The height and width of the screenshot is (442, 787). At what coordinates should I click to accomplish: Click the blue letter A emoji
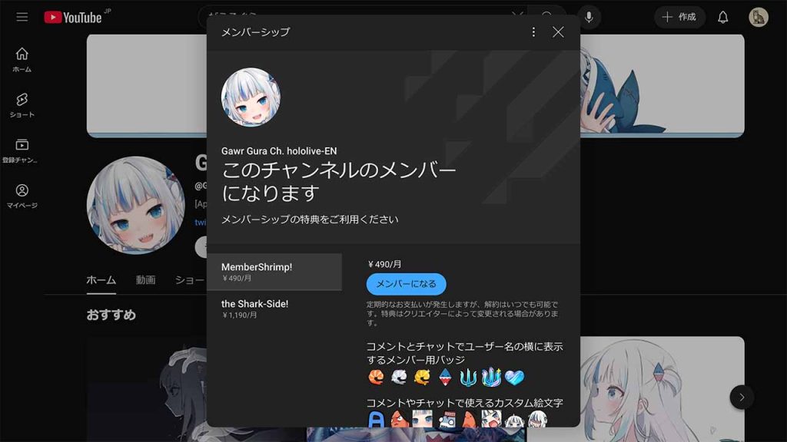tap(376, 419)
